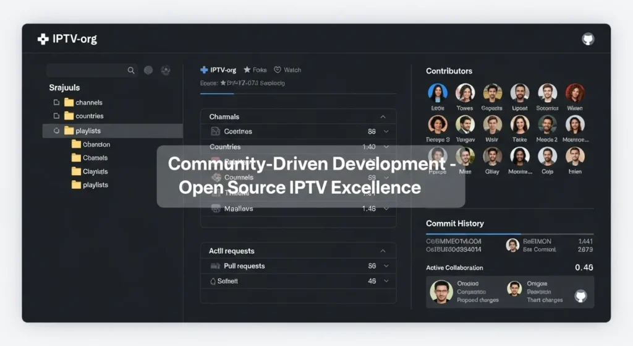Open contributor Mounroe's avatar
Viewport: 633px width, 346px height.
point(575,124)
